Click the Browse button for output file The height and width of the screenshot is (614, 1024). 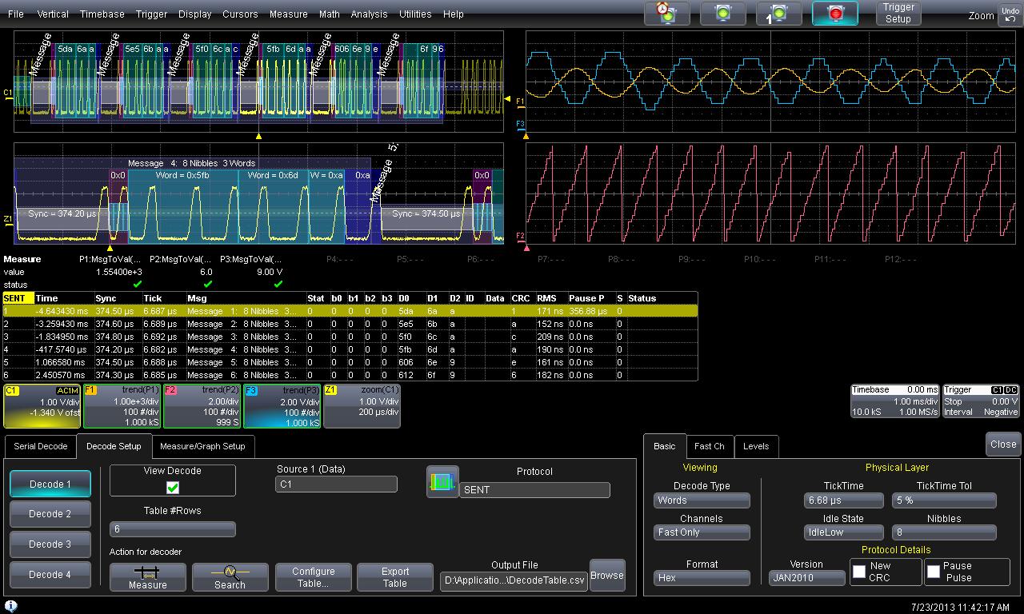click(x=607, y=575)
